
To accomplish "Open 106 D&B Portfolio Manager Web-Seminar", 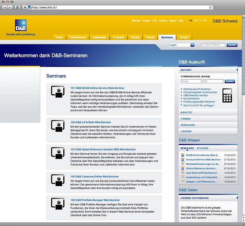I will 95,200.
